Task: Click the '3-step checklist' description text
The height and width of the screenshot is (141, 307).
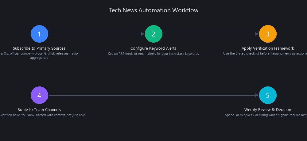Action: [x=265, y=54]
